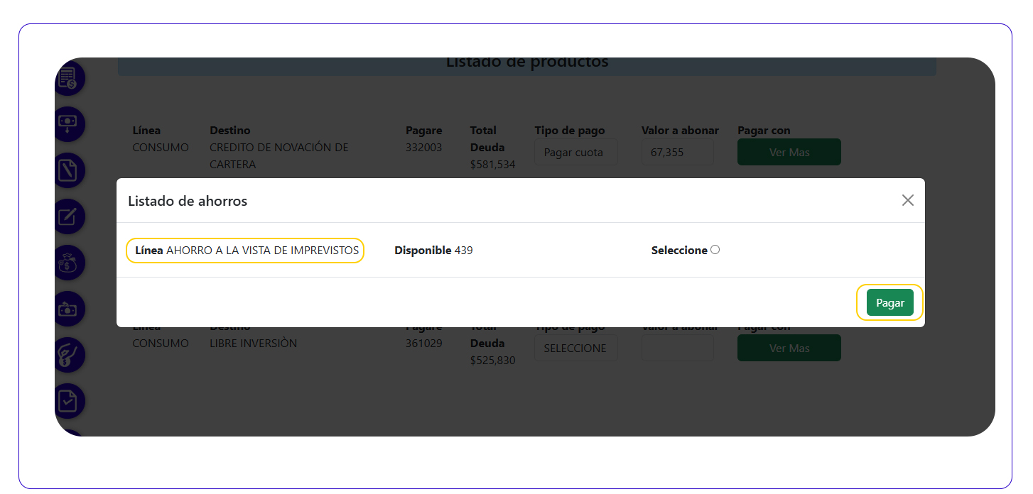
Task: Click the cash transfer arrow sidebar icon
Action: click(x=69, y=309)
